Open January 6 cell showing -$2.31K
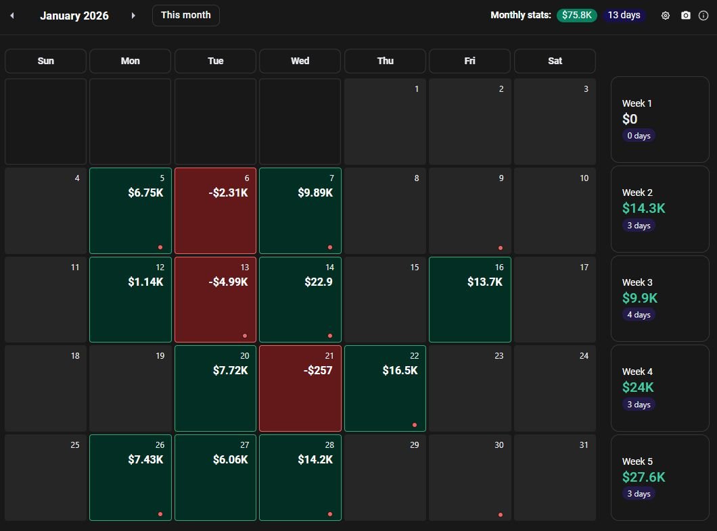717x531 pixels. coord(215,211)
